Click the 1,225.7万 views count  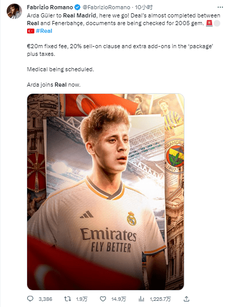click(x=160, y=299)
